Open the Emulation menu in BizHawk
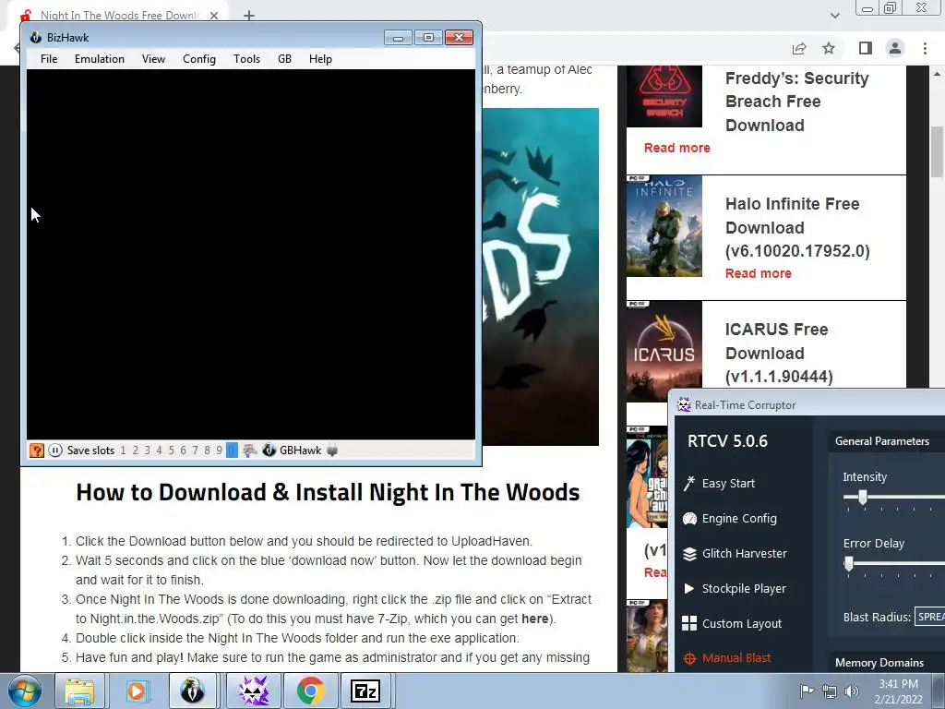 [100, 58]
